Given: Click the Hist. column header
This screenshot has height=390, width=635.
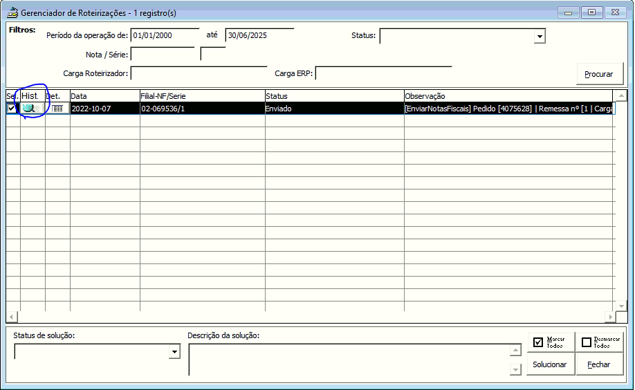Looking at the screenshot, I should tap(33, 96).
